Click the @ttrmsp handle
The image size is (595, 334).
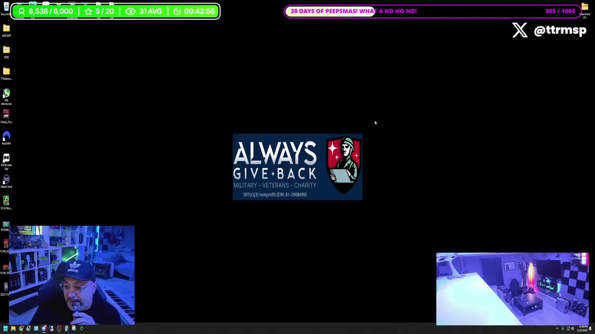(x=560, y=31)
